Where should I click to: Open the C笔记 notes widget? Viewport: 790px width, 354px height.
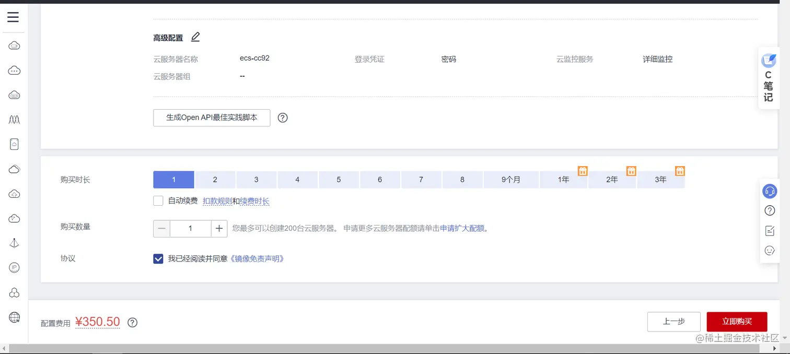tap(768, 78)
